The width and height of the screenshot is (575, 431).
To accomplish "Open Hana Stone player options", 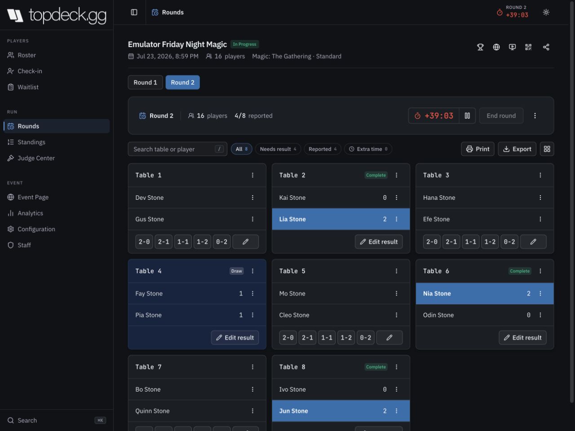I will point(540,198).
